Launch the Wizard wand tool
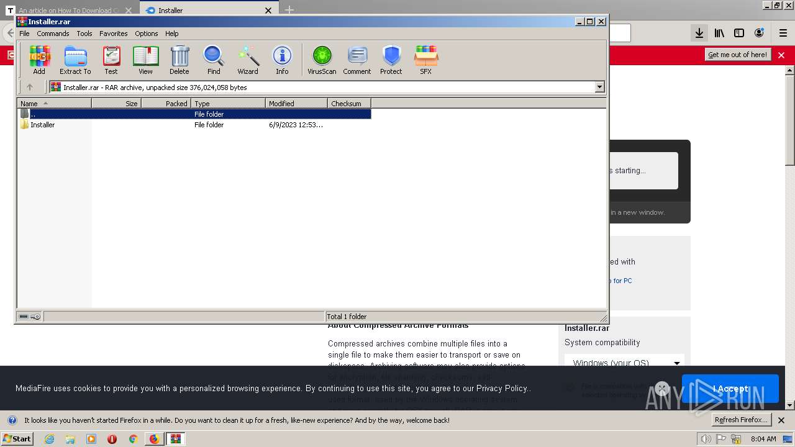Image resolution: width=795 pixels, height=447 pixels. pyautogui.click(x=248, y=60)
